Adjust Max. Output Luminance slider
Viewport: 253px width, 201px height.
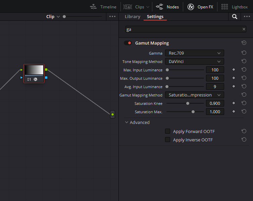pyautogui.click(x=167, y=78)
